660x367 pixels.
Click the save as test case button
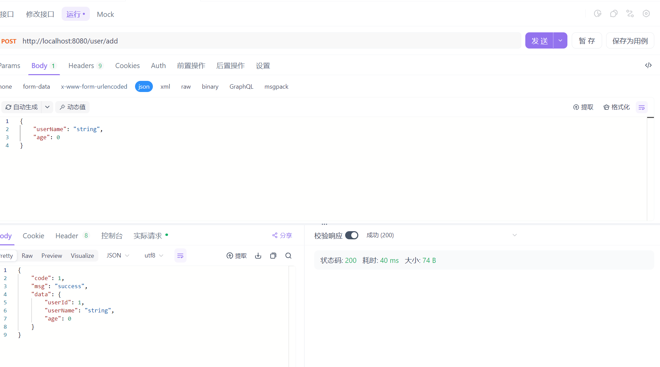pos(630,41)
